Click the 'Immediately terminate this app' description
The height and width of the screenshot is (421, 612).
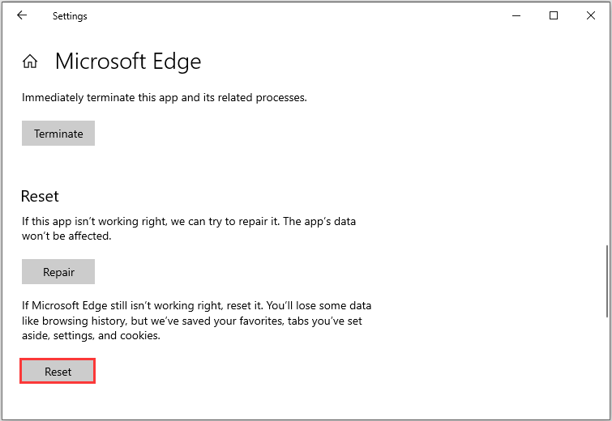[x=165, y=98]
